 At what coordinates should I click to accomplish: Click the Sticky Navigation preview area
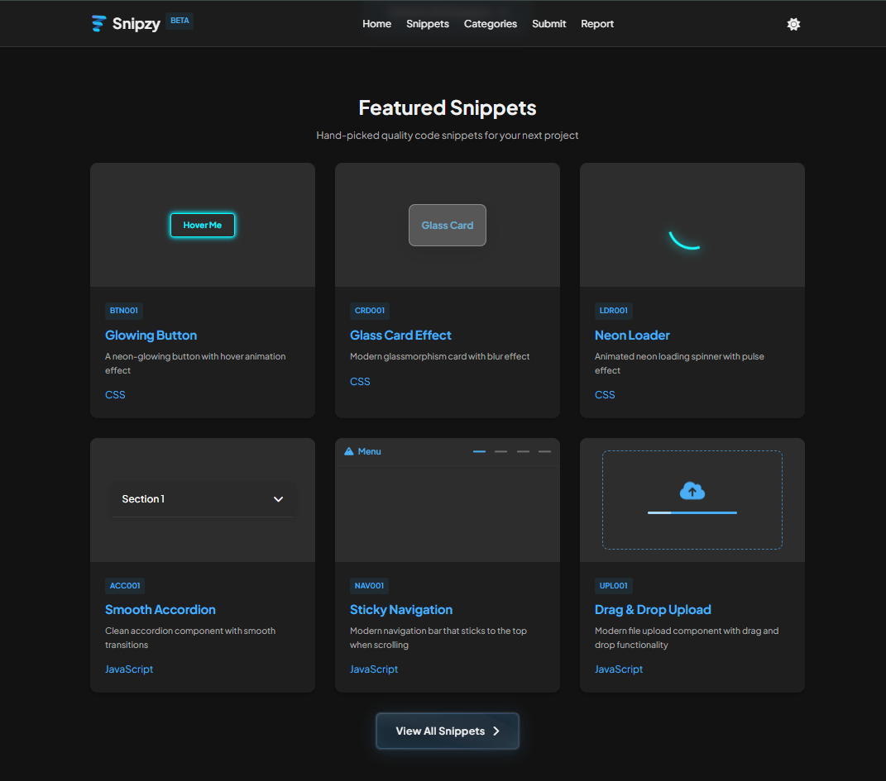[448, 500]
